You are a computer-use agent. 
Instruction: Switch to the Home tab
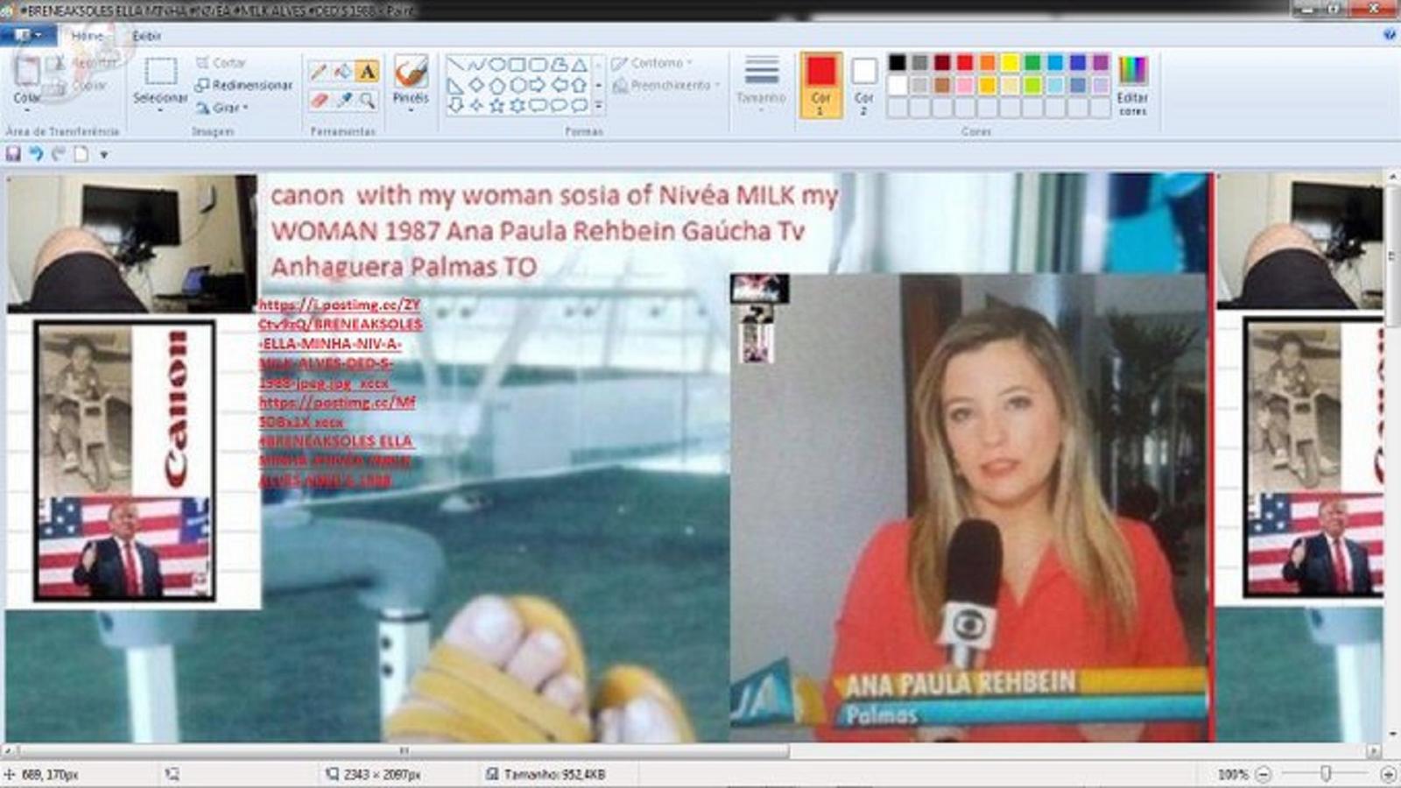[x=87, y=36]
